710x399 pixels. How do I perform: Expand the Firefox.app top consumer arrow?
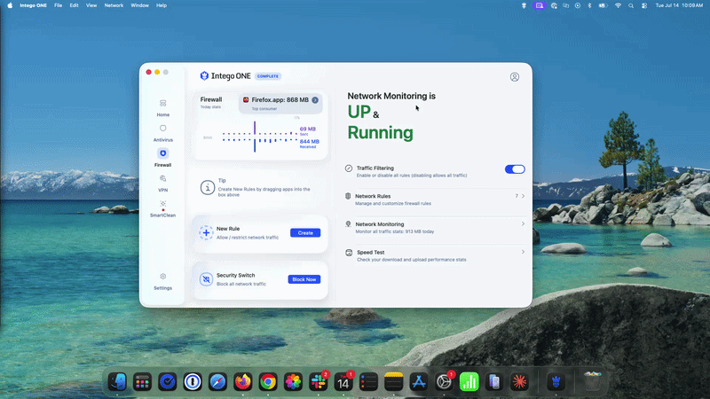(315, 100)
